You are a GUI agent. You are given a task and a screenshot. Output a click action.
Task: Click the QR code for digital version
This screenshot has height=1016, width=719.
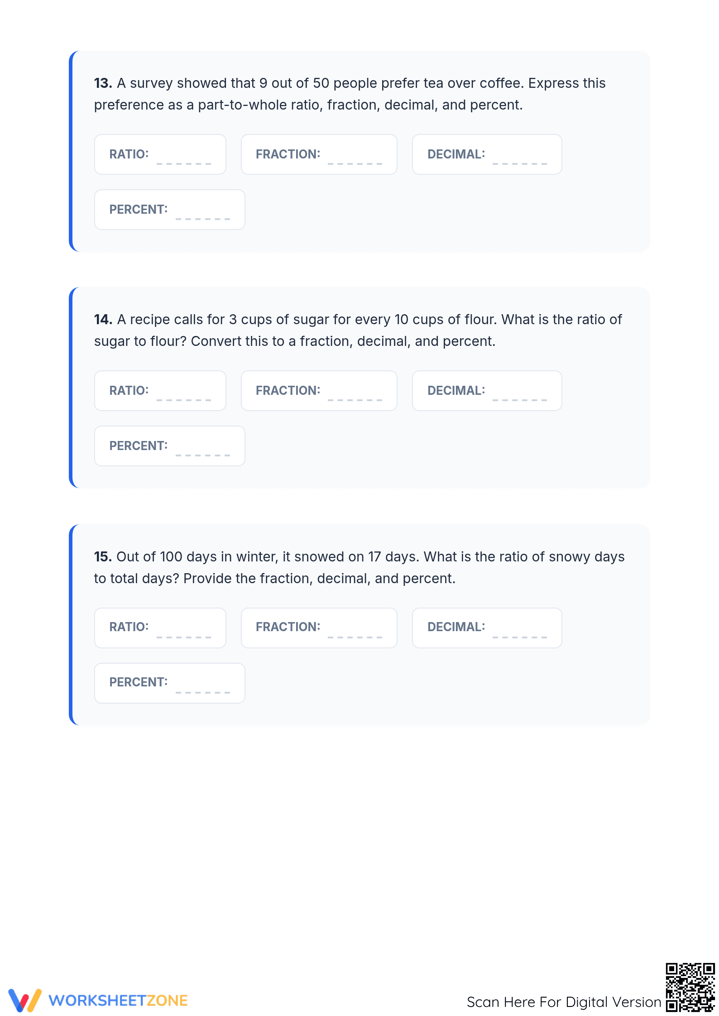point(690,987)
